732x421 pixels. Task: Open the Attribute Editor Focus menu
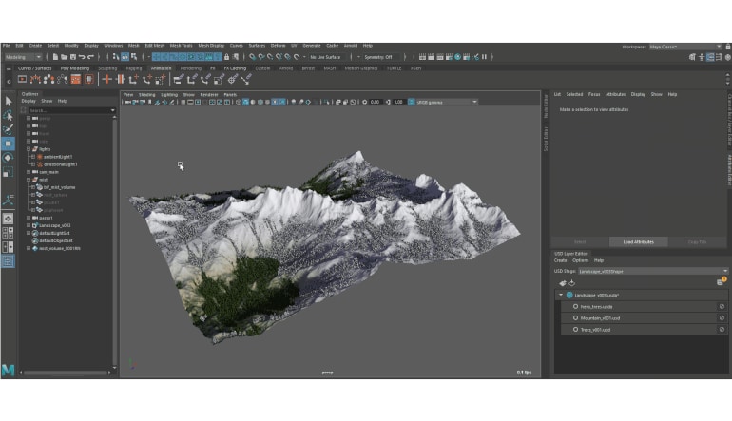(594, 94)
